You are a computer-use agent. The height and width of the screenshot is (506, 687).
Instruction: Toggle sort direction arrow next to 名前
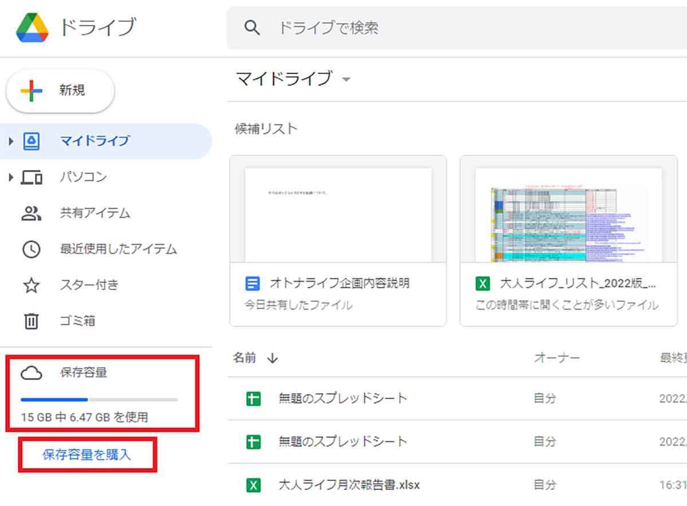(x=273, y=358)
